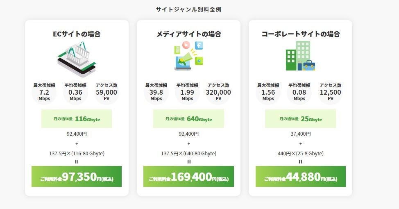
Task: Click the media site 320,000 PV access circle
Action: (218, 92)
